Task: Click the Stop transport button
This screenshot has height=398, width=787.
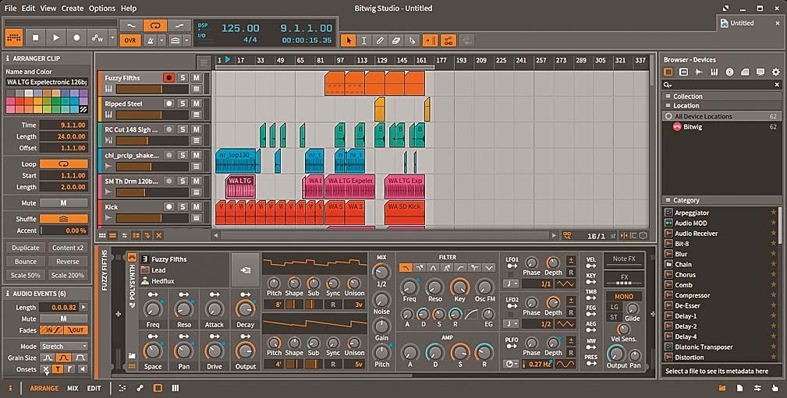Action: [35, 37]
